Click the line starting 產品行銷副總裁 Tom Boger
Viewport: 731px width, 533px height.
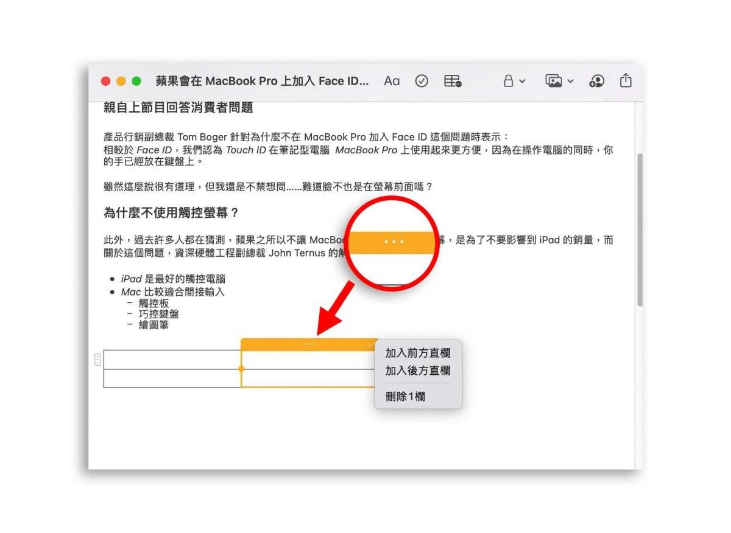pyautogui.click(x=306, y=137)
